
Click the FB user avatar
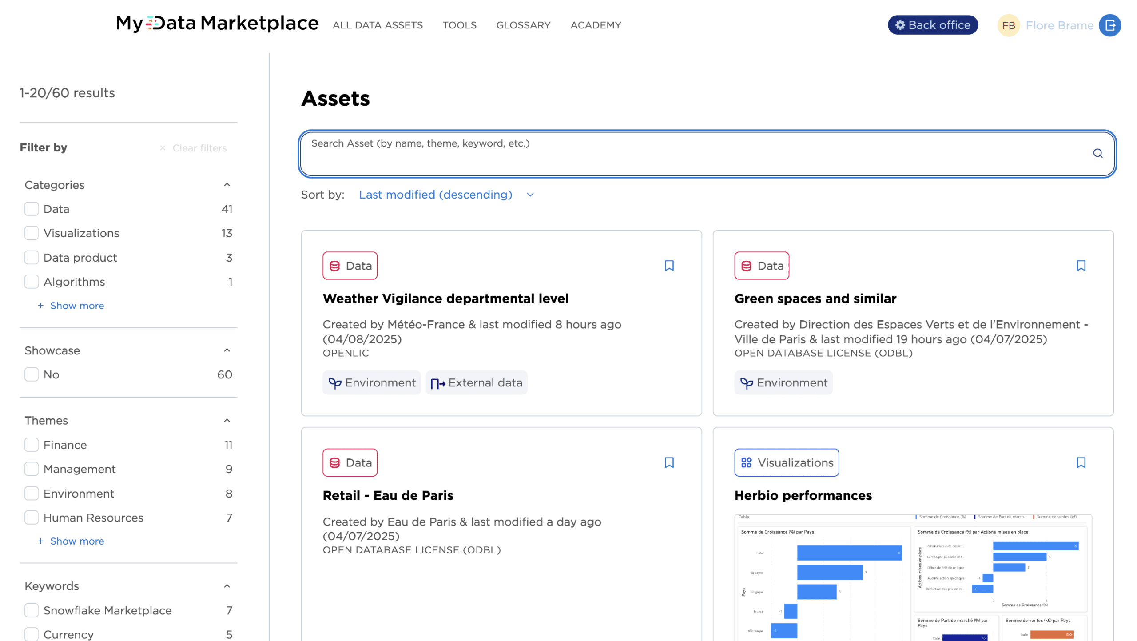1008,25
